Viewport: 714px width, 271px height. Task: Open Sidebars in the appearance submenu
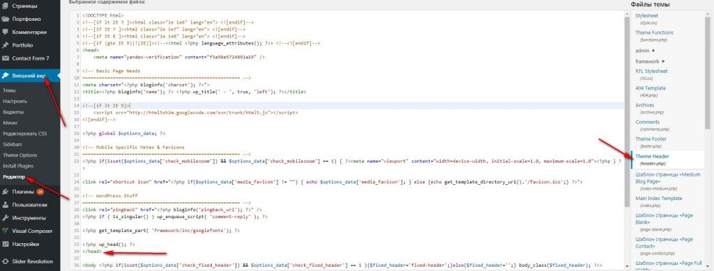pyautogui.click(x=13, y=145)
